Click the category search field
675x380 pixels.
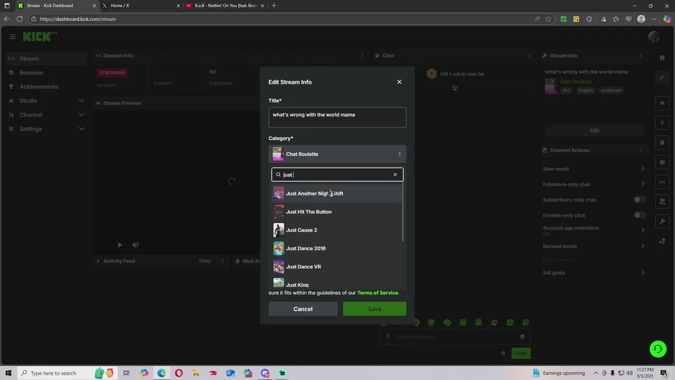tap(337, 175)
